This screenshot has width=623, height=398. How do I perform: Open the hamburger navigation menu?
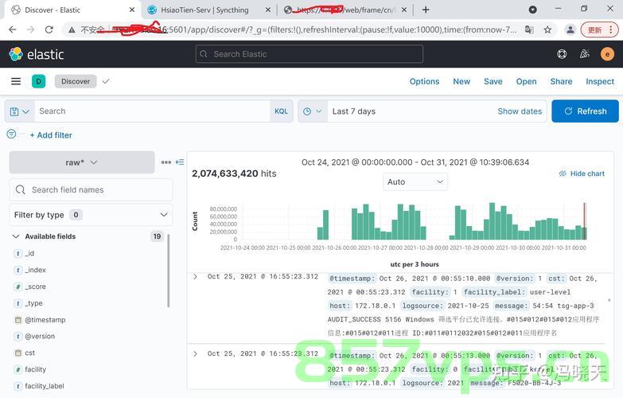(16, 81)
